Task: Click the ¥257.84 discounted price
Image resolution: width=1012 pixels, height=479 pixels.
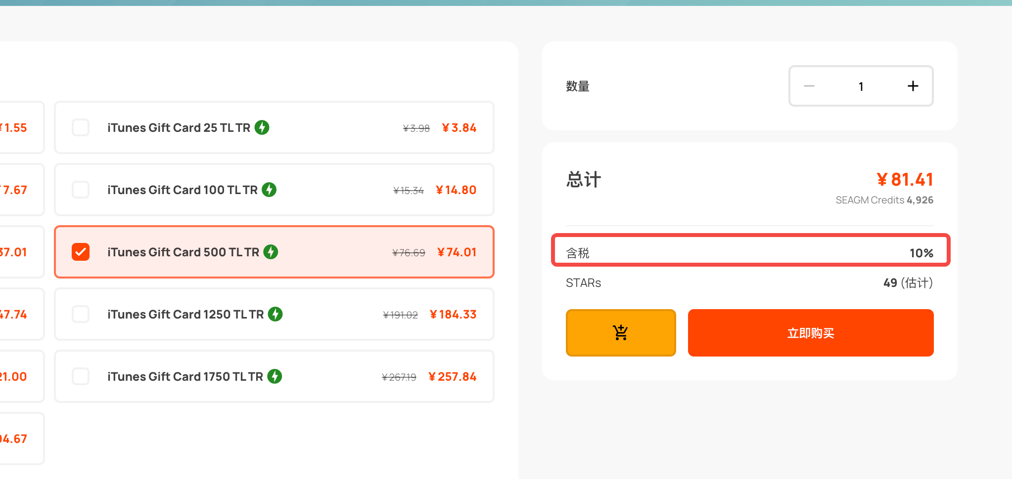Action: tap(453, 377)
